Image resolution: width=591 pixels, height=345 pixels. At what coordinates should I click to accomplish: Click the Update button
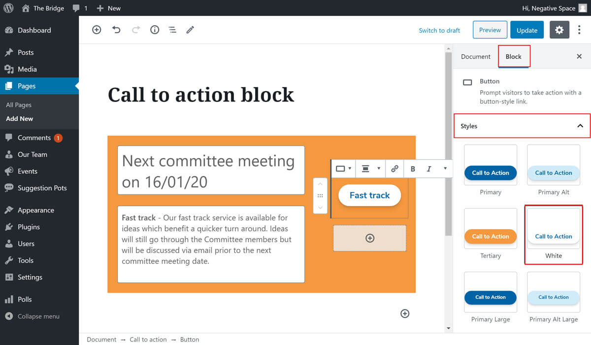click(x=526, y=30)
